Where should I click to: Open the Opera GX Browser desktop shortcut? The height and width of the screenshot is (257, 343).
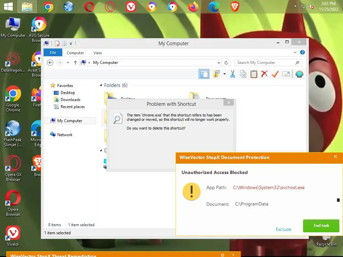click(x=13, y=169)
